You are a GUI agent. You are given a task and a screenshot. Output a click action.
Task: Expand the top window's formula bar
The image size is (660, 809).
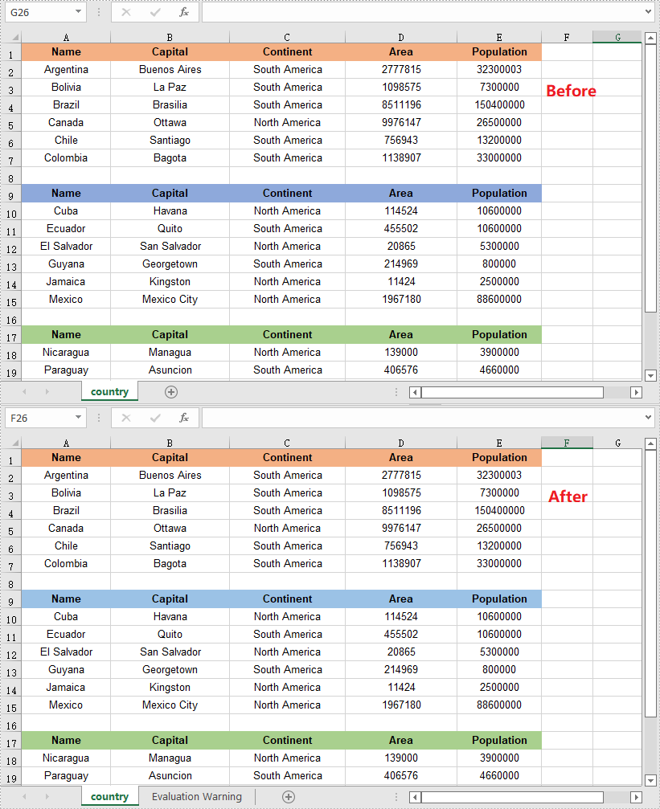click(649, 12)
